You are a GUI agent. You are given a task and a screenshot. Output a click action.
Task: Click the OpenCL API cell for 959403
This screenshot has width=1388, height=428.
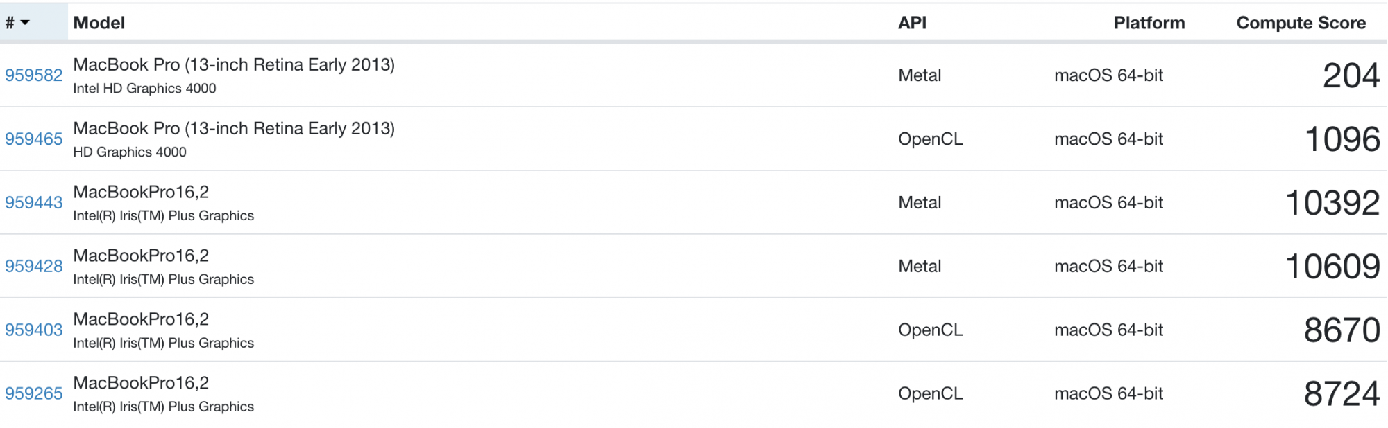click(x=931, y=330)
